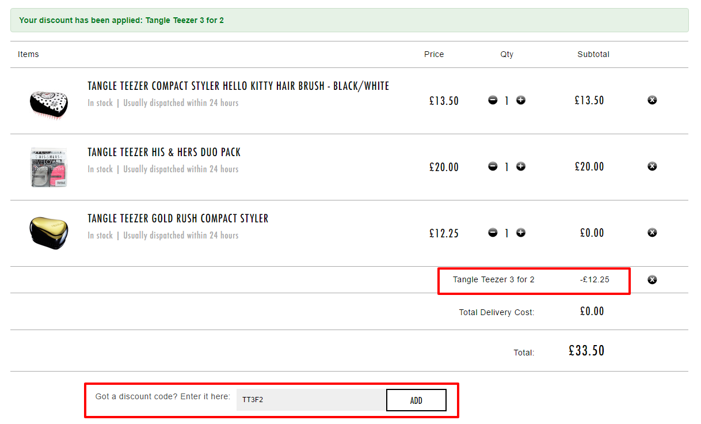
Task: Remove His & Hers Duo Pack from basket
Action: coord(652,166)
